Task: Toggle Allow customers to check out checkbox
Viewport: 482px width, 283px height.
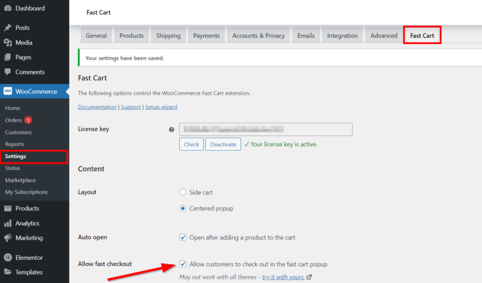Action: [x=183, y=264]
